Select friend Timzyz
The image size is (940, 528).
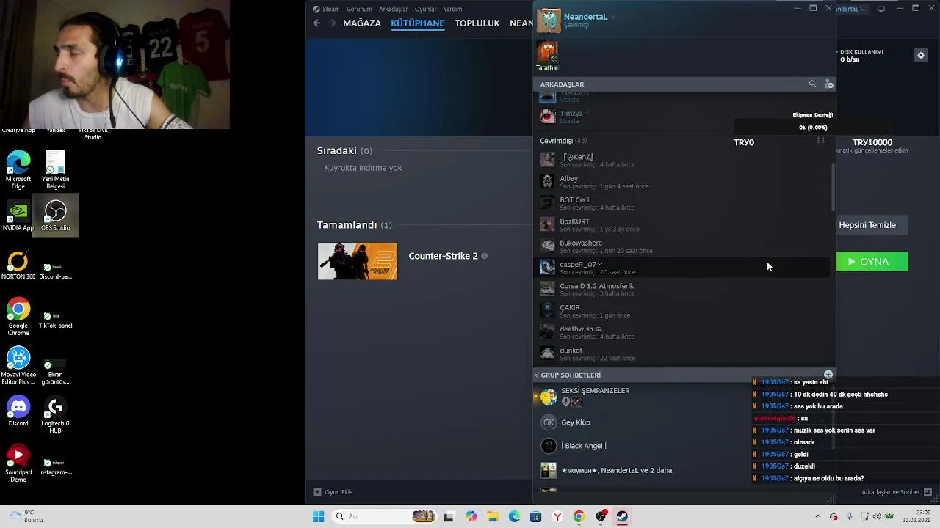point(683,117)
